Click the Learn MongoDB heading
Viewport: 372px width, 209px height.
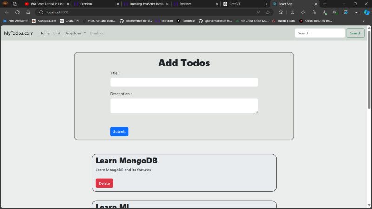point(126,160)
